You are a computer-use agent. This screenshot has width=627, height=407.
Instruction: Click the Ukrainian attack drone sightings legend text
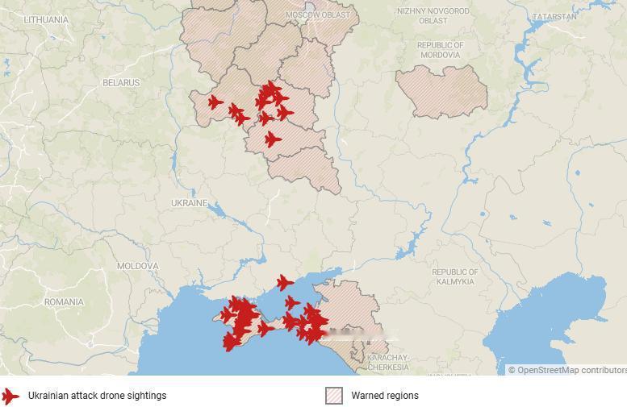pos(97,396)
